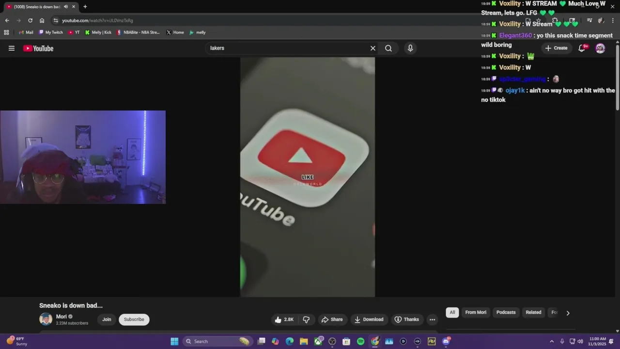The image size is (620, 349).
Task: Click the webcam overlay thumbnail
Action: pyautogui.click(x=83, y=157)
